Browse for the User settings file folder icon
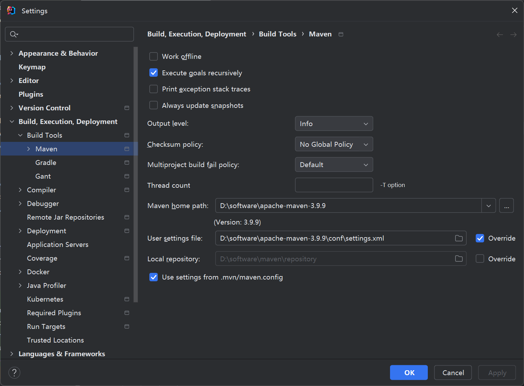Image resolution: width=524 pixels, height=386 pixels. point(459,238)
